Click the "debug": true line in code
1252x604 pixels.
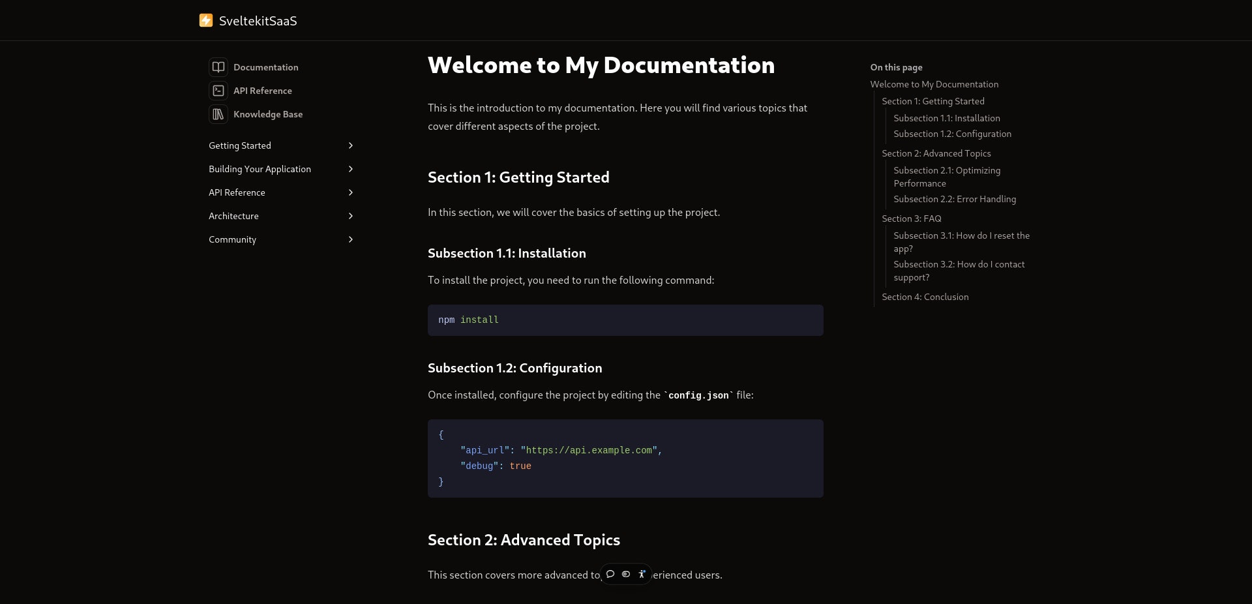click(496, 466)
